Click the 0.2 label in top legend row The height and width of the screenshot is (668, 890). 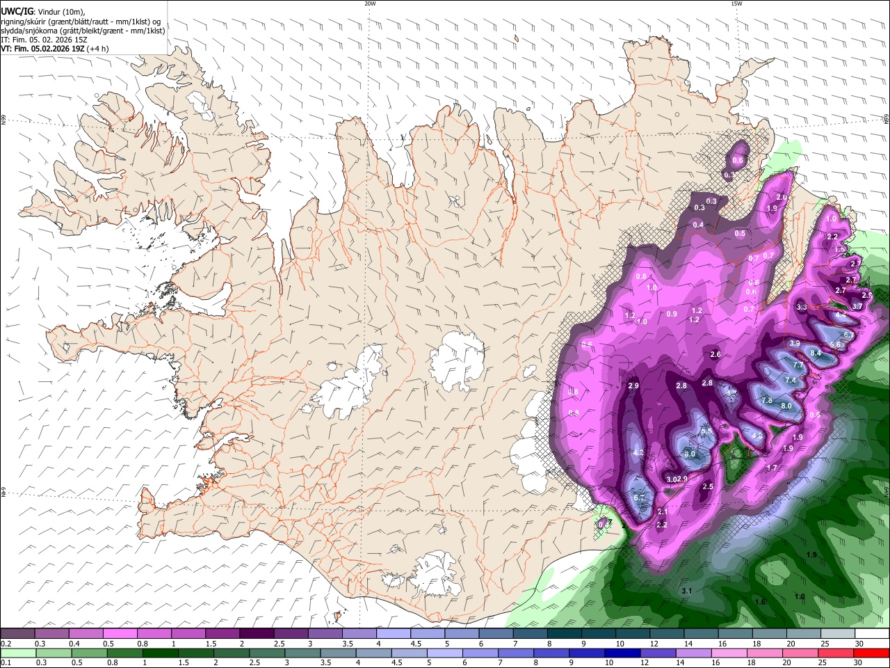(x=5, y=644)
